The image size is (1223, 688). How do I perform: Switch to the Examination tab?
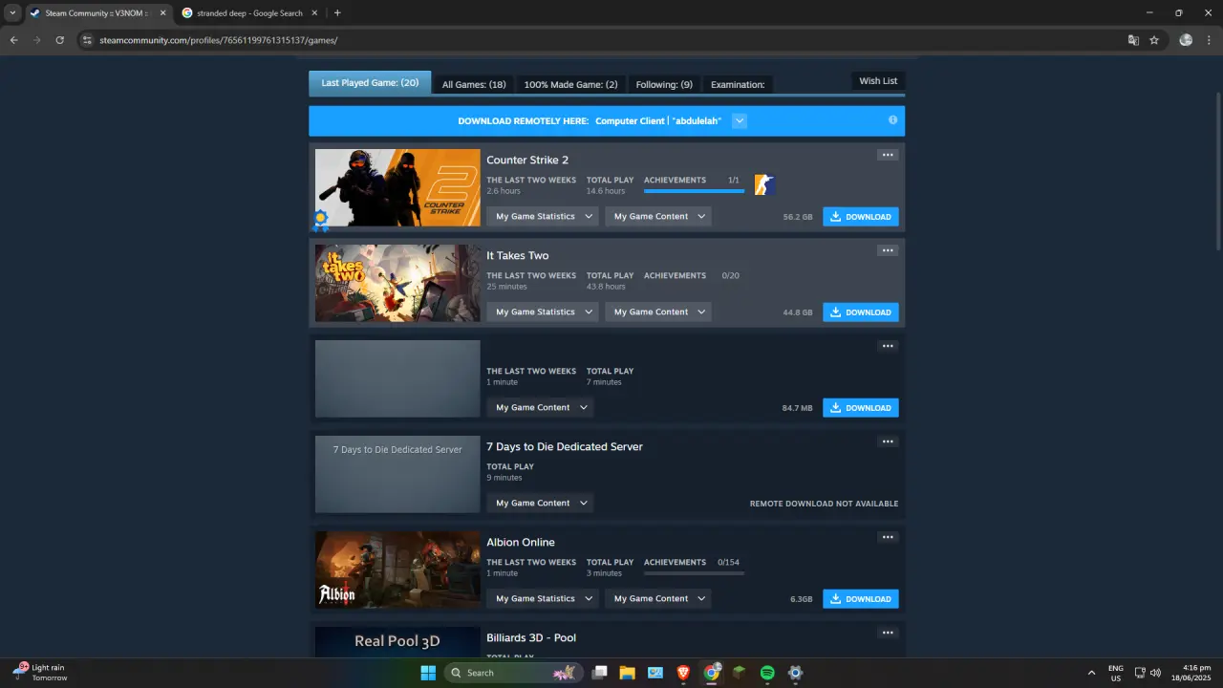coord(738,84)
